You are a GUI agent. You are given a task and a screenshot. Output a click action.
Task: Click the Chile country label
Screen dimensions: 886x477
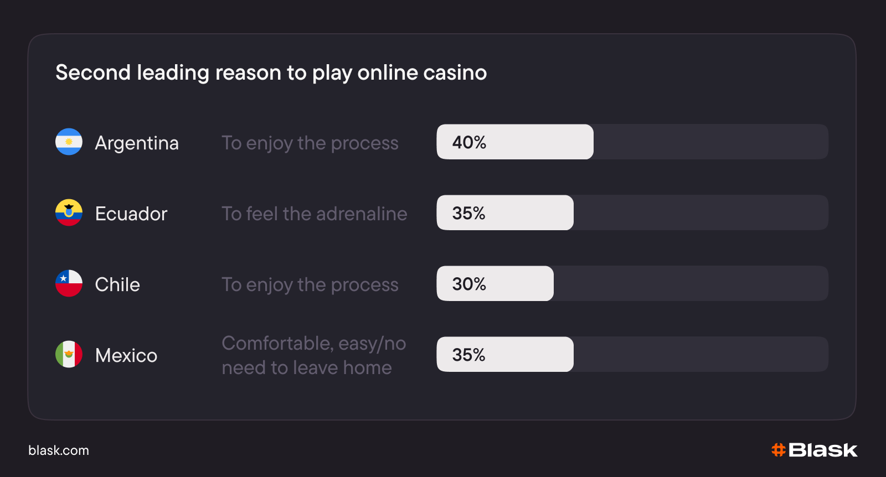coord(117,284)
